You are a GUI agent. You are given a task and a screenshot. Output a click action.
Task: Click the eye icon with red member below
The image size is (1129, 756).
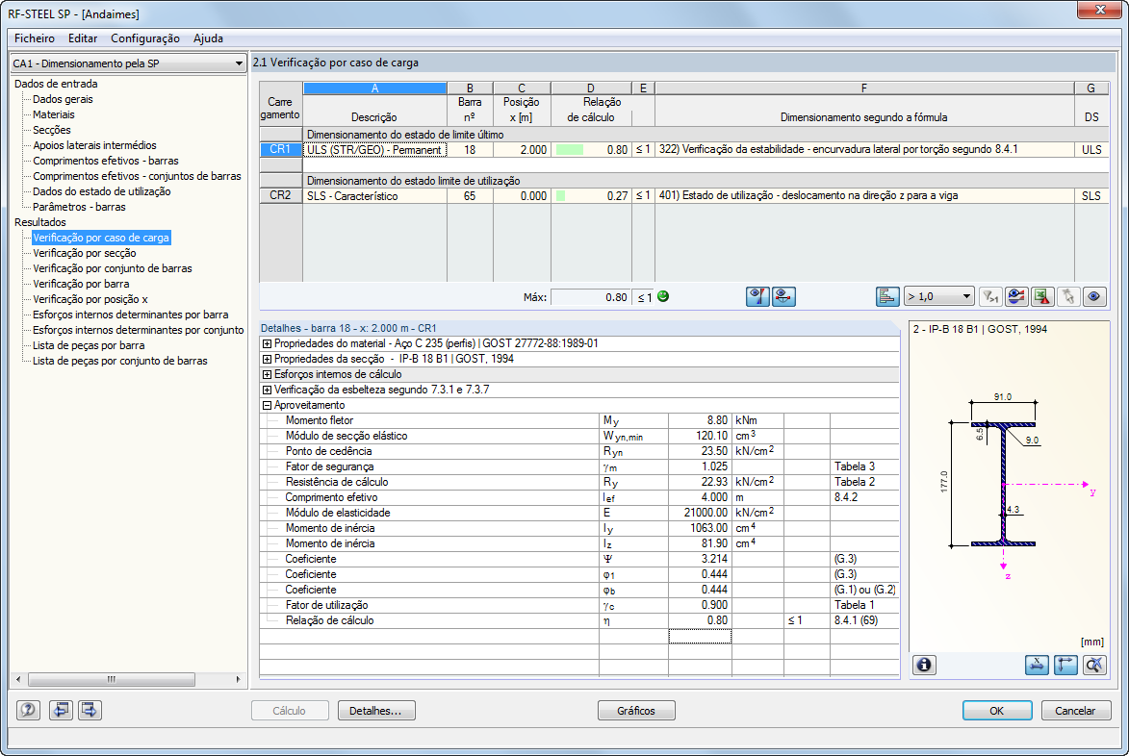click(783, 296)
